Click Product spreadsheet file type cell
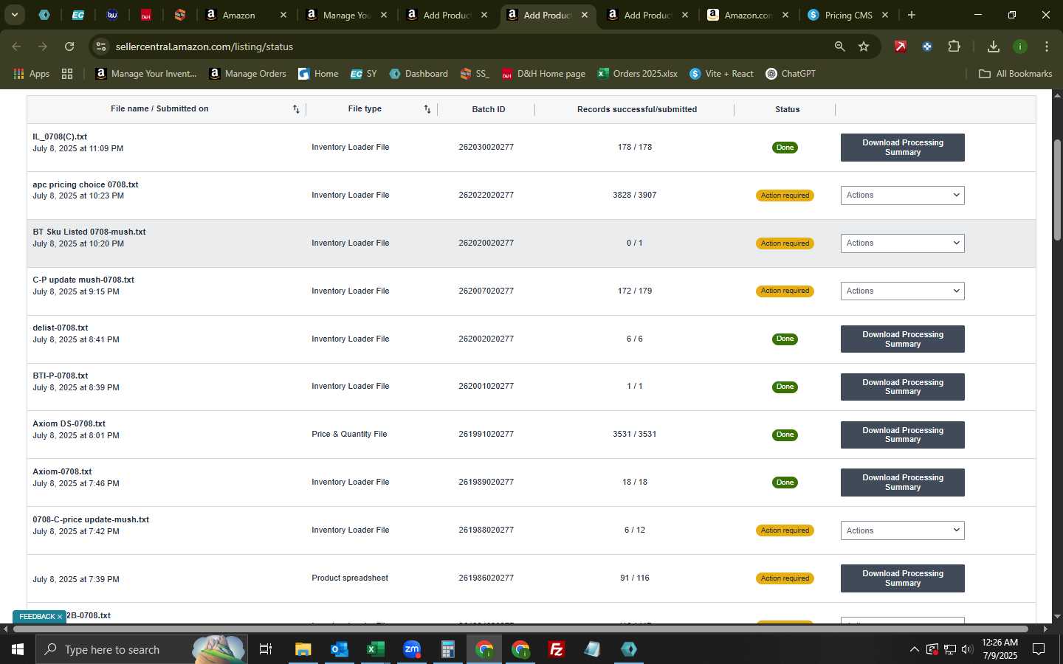Screen dimensions: 1063x664 click(350, 578)
